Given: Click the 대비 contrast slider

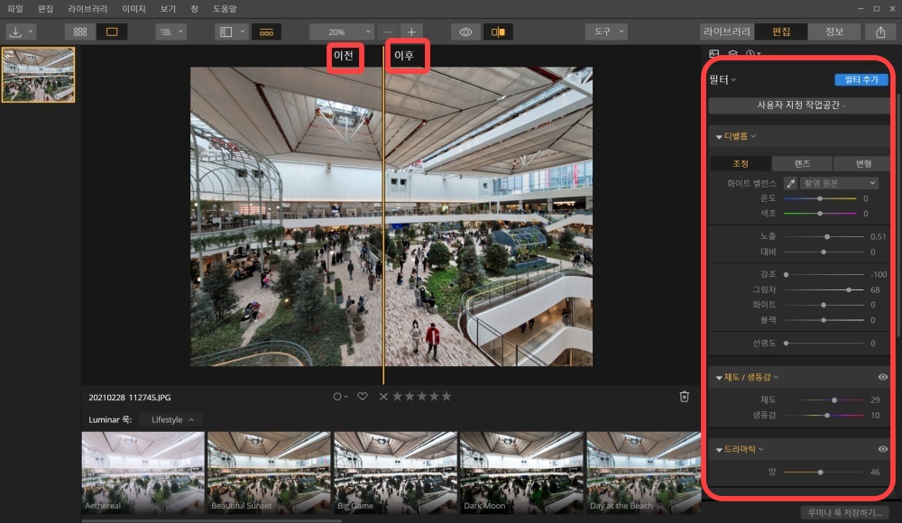Looking at the screenshot, I should [824, 252].
